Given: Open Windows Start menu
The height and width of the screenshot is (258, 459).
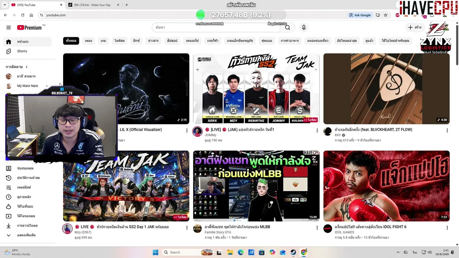Looking at the screenshot, I should pos(156,252).
